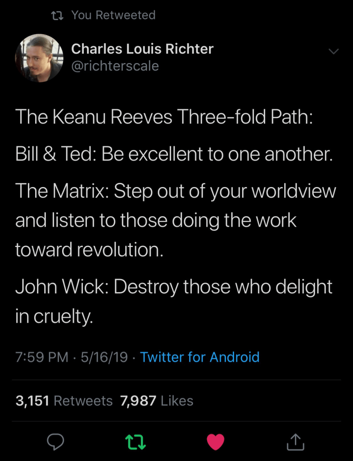
Task: View the 7,987 Likes list
Action: tap(157, 401)
